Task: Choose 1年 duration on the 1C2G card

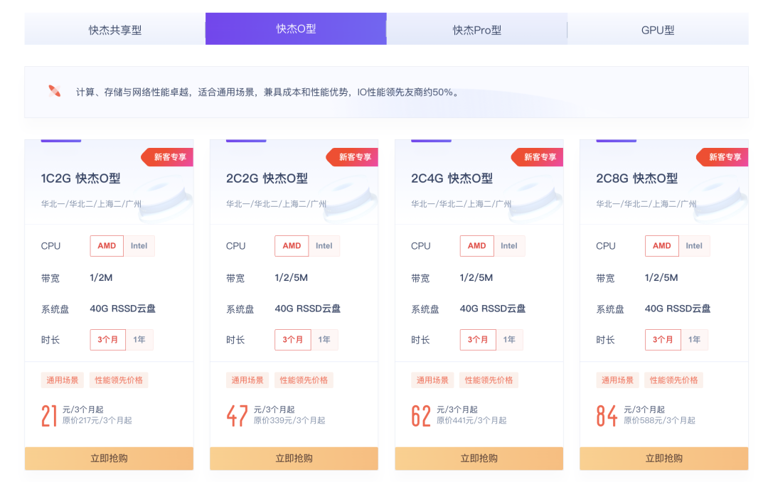Action: 140,339
